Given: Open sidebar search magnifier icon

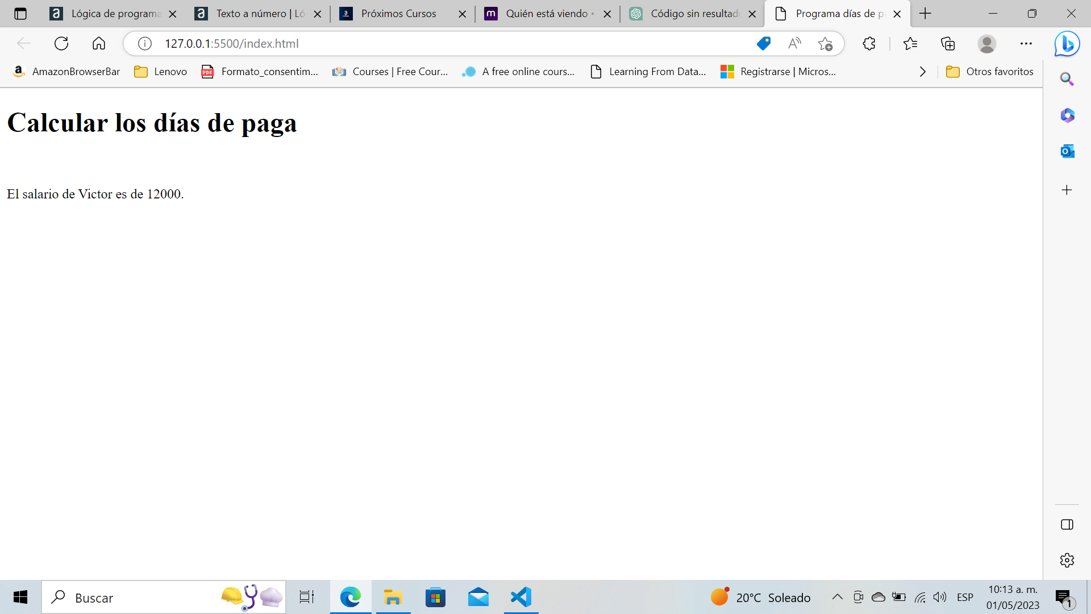Looking at the screenshot, I should 1067,79.
